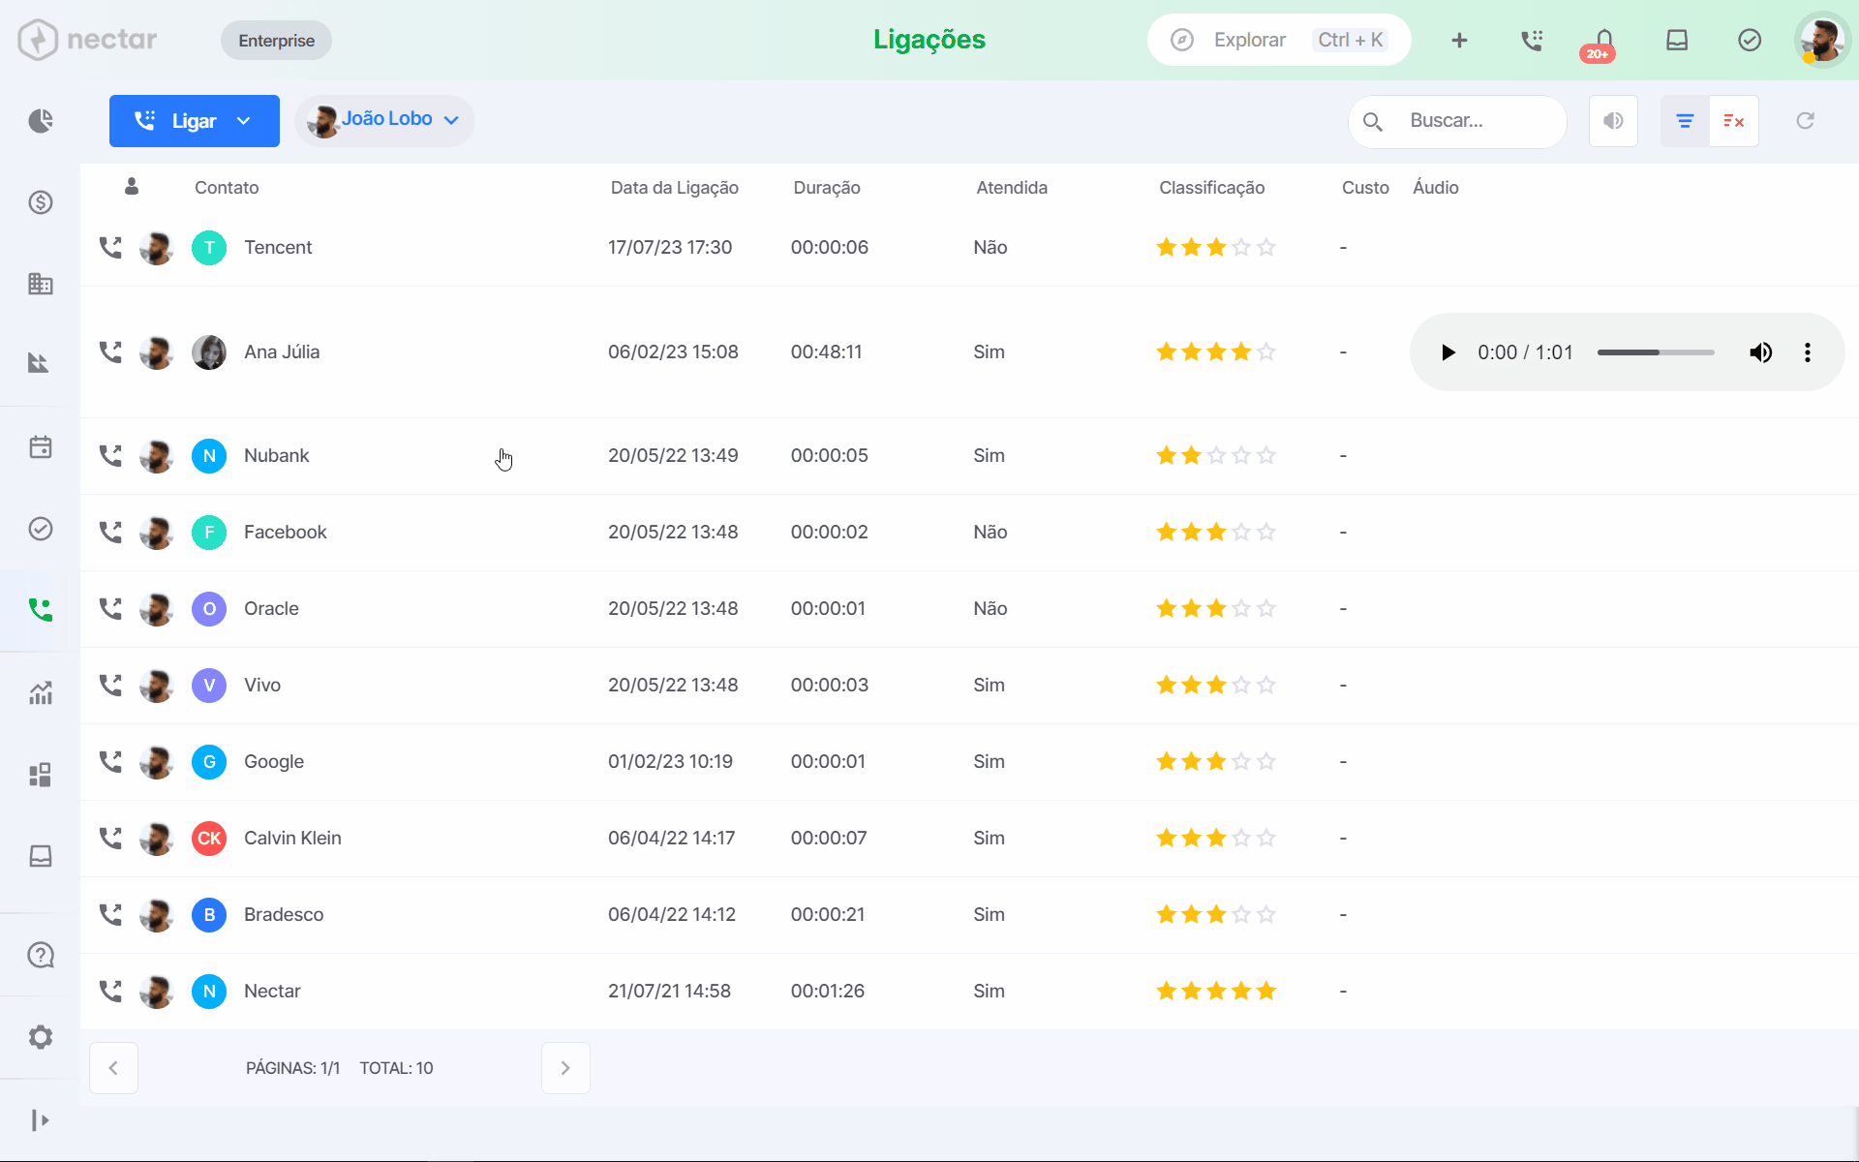The image size is (1859, 1162).
Task: Sort by Data da Ligação column
Action: (x=674, y=188)
